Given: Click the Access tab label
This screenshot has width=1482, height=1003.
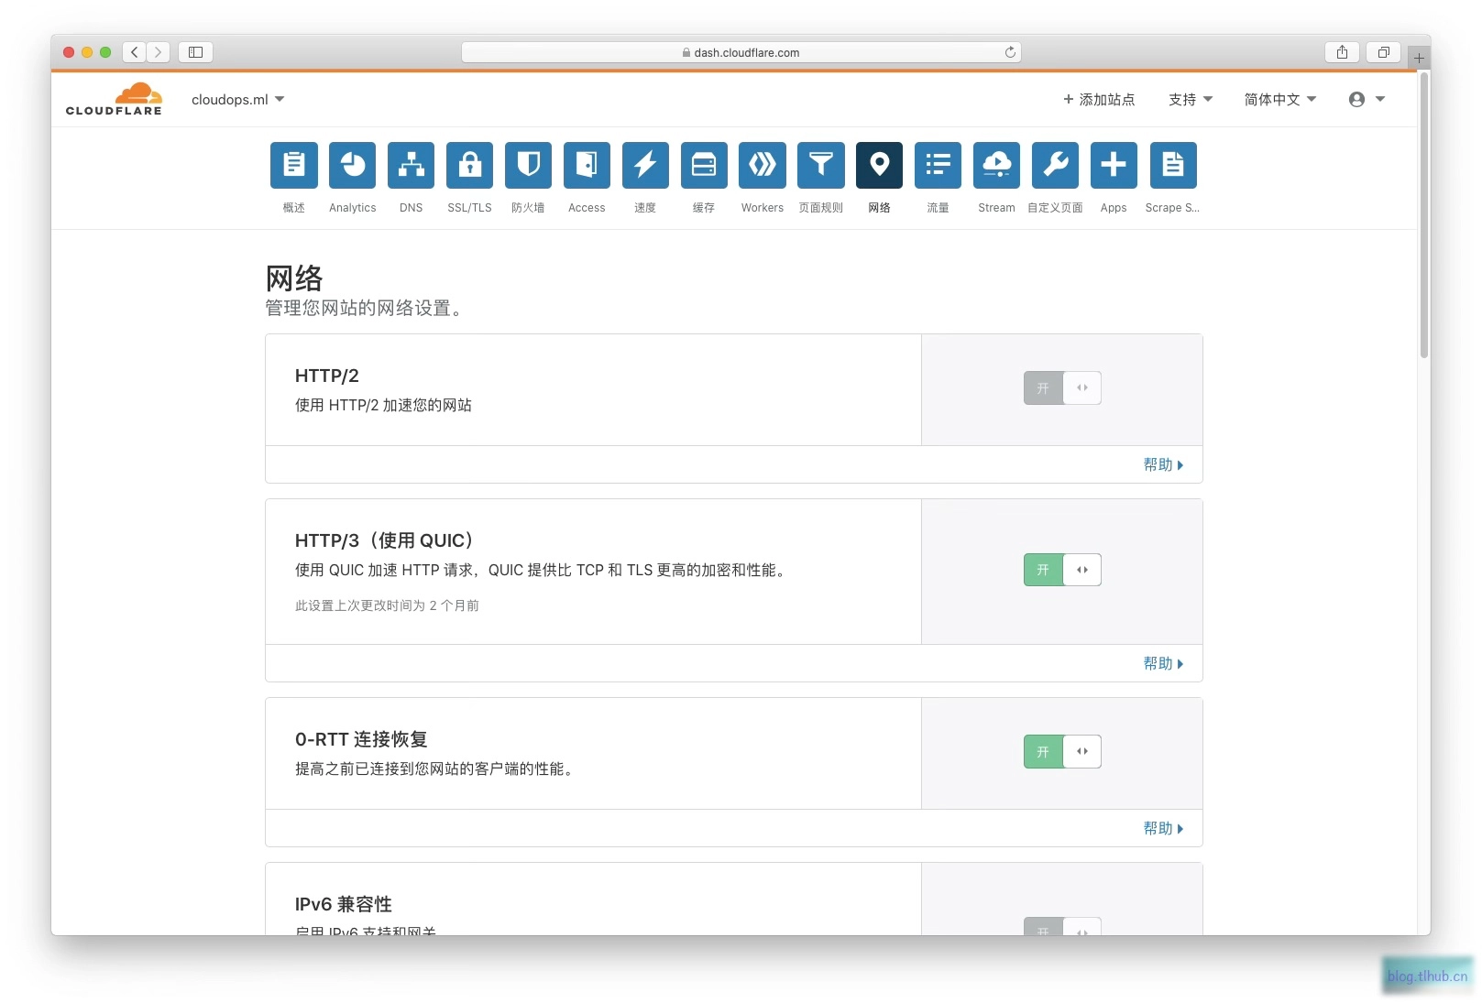Looking at the screenshot, I should 587,208.
